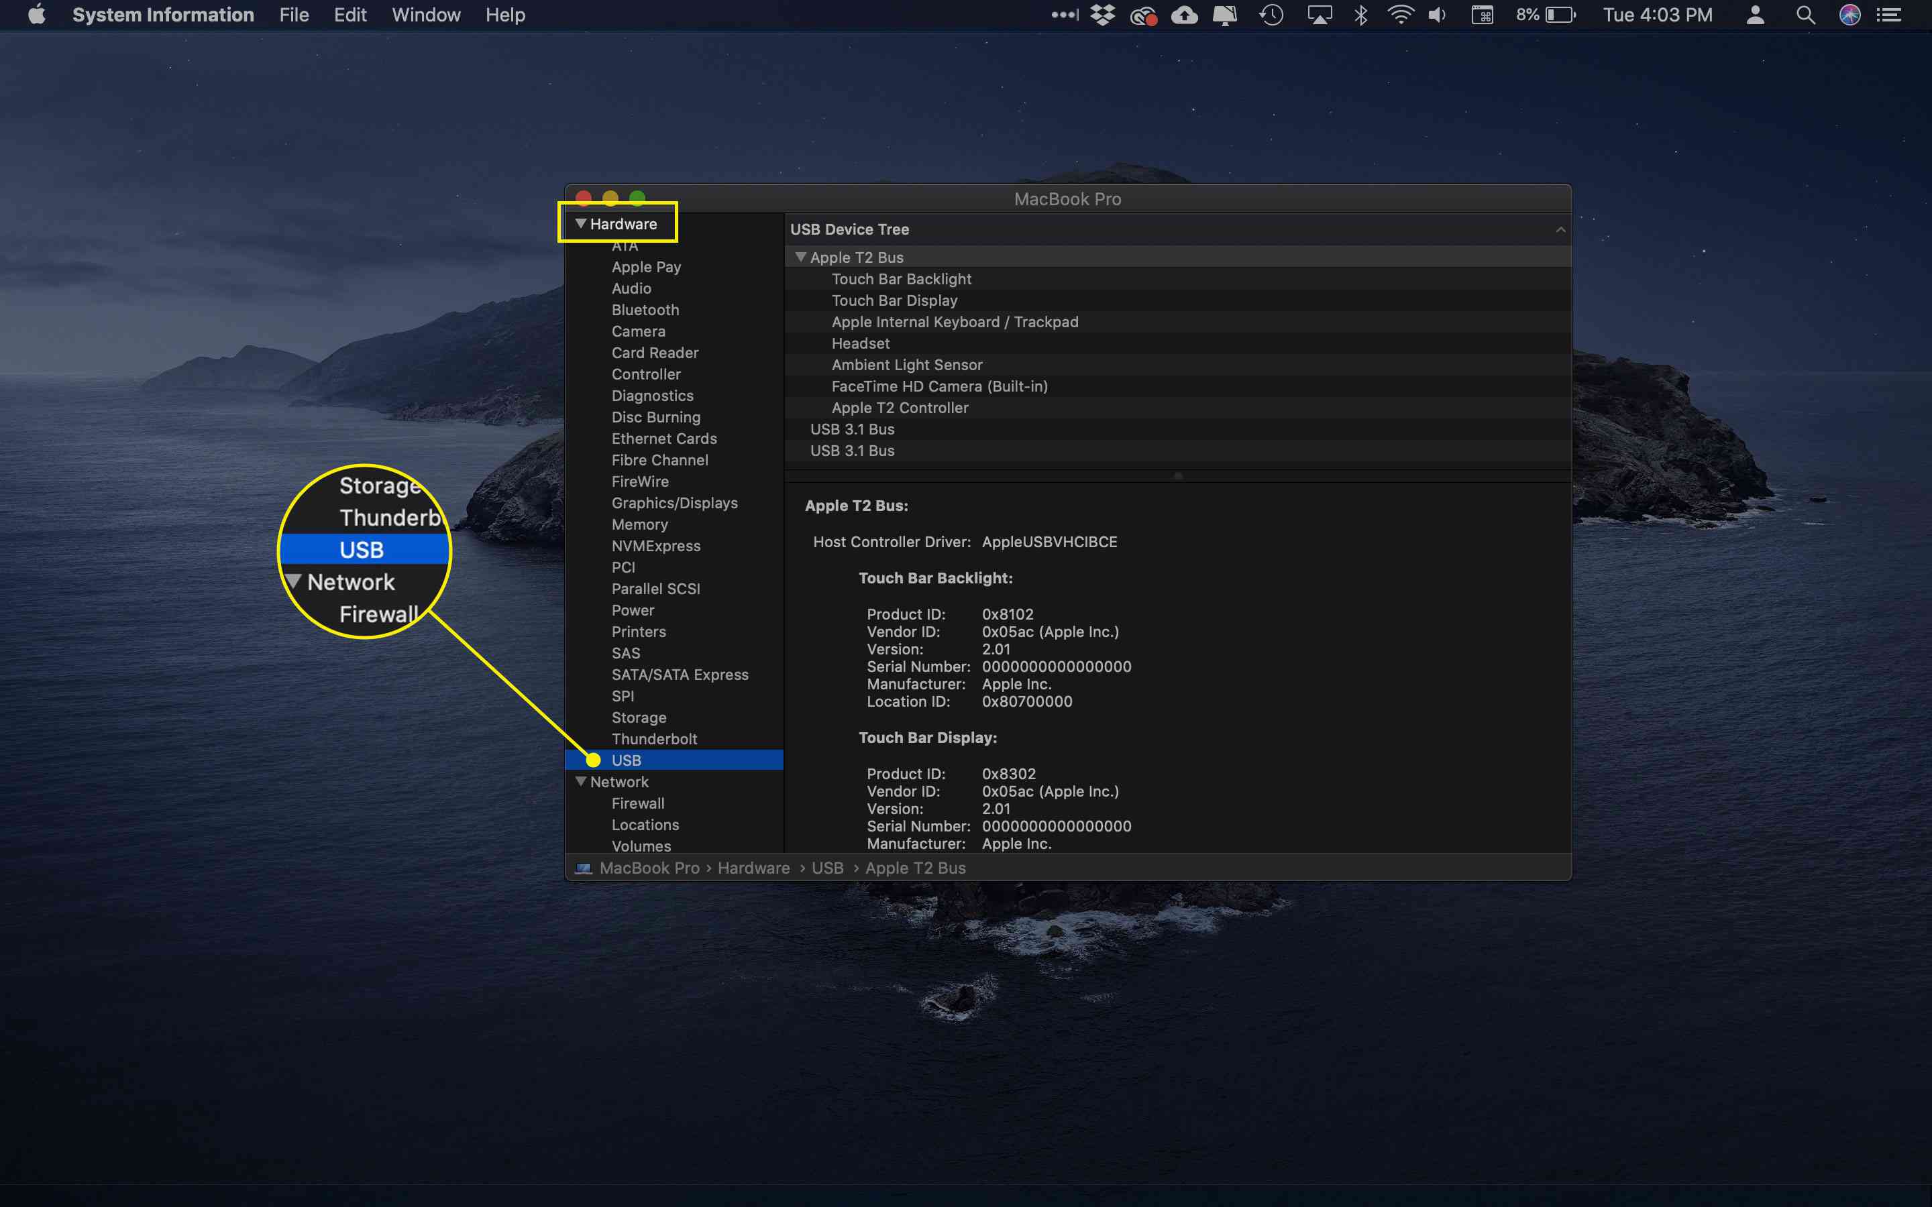Click the Bluetooth icon in menu bar
Image resolution: width=1932 pixels, height=1207 pixels.
pyautogui.click(x=1359, y=15)
